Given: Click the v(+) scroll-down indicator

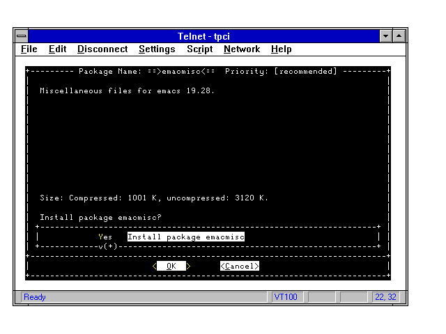Looking at the screenshot, I should [x=108, y=246].
